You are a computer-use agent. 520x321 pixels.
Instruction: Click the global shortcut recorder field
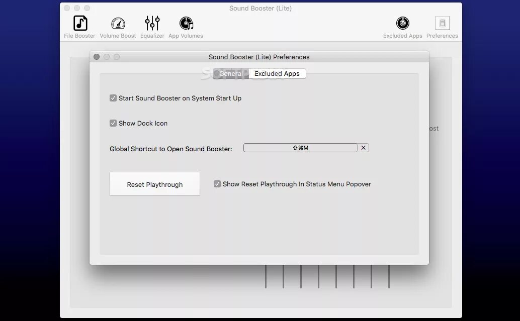300,148
